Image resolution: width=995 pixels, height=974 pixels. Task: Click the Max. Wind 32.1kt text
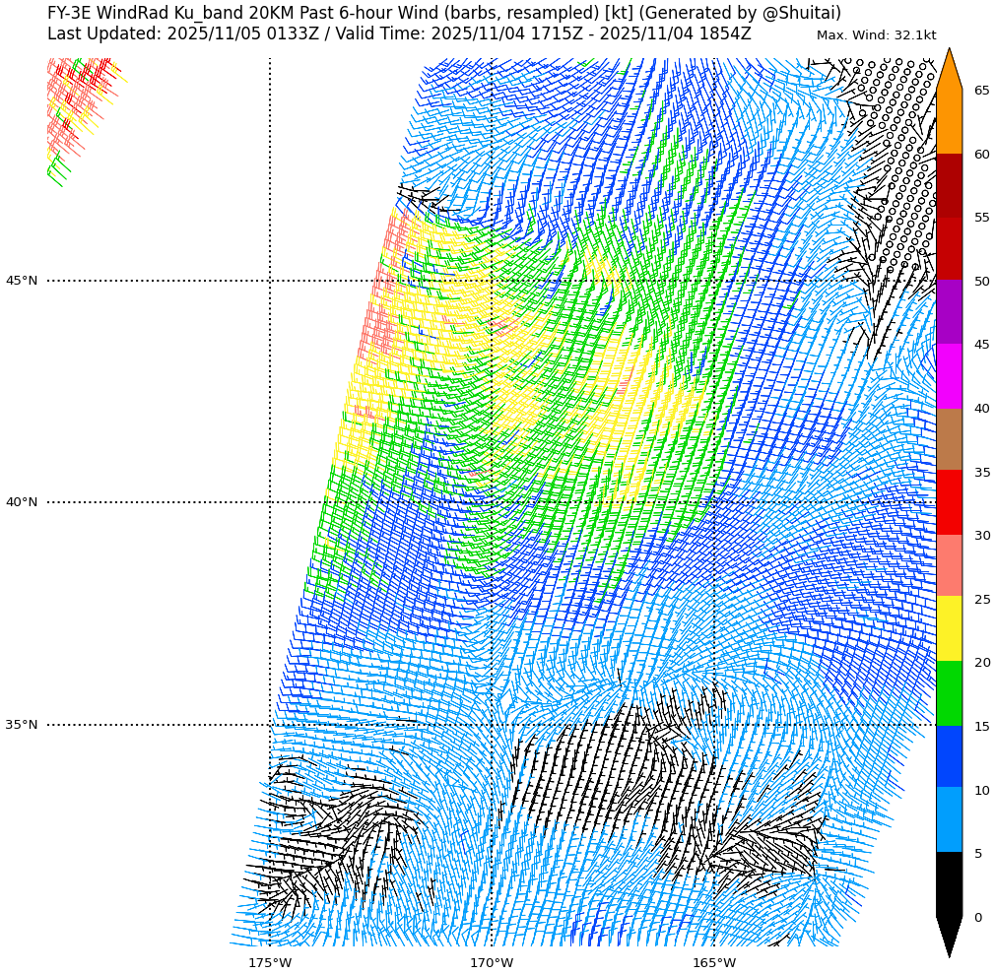(876, 35)
